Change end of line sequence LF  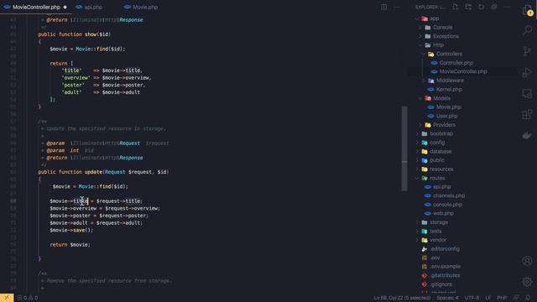point(488,298)
